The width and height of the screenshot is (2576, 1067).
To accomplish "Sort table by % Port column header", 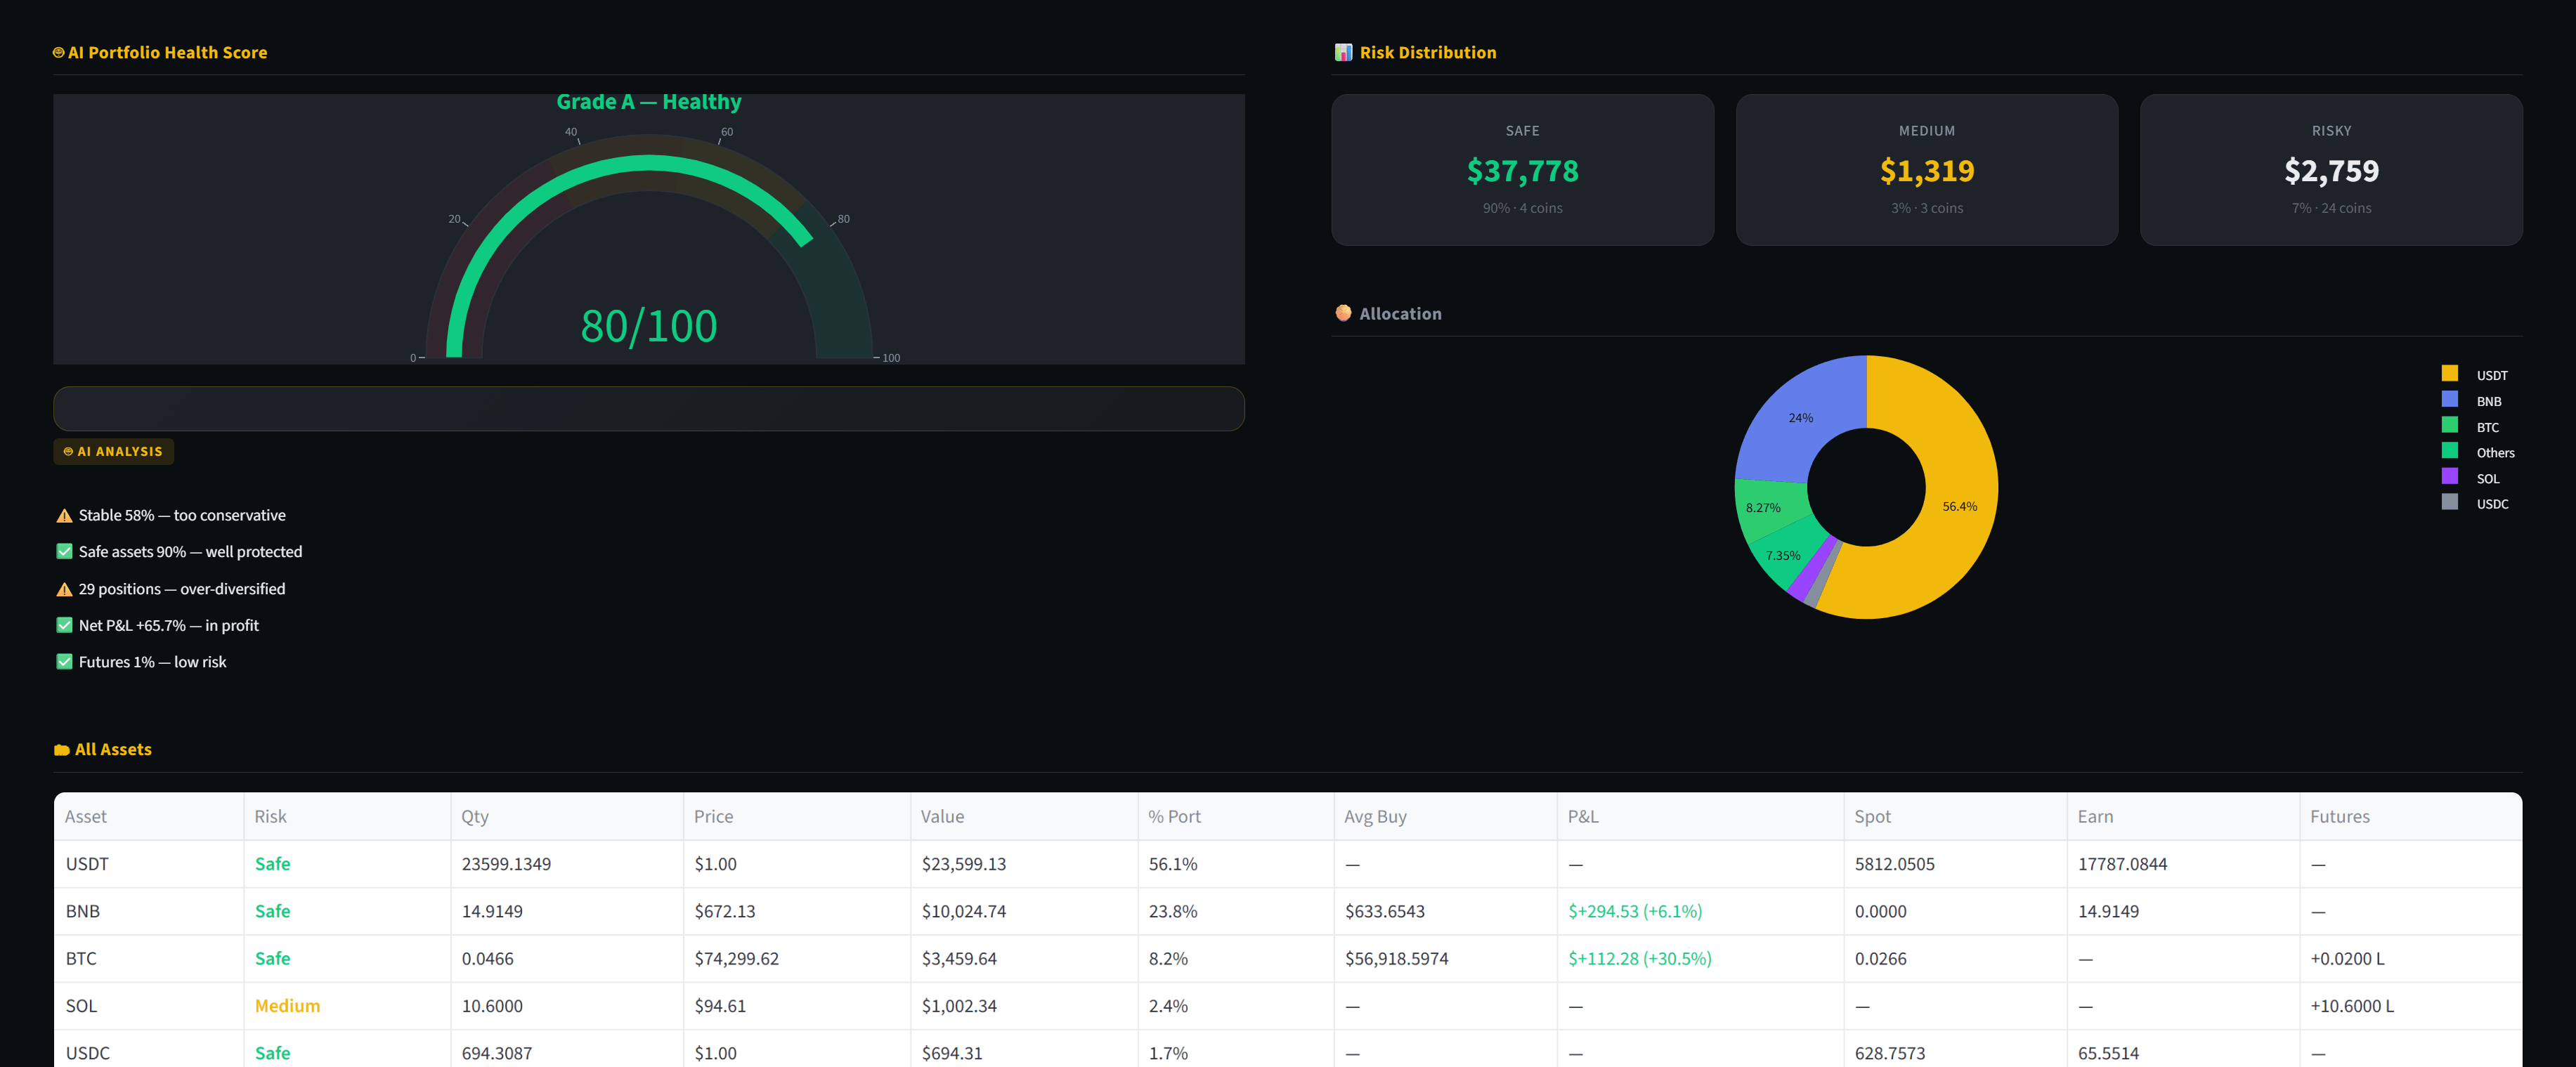I will (1174, 816).
